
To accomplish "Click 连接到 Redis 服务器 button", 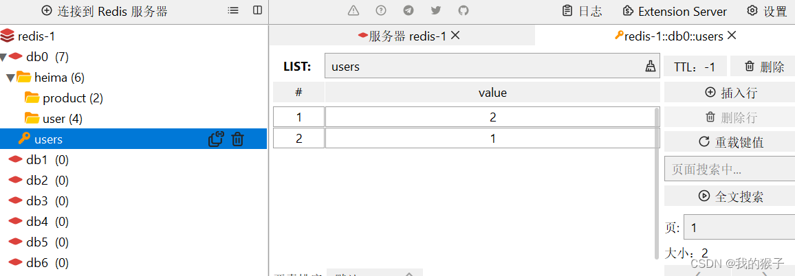I will 105,11.
